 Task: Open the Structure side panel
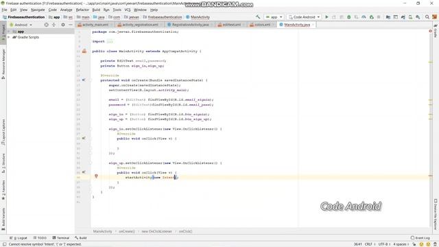tap(3, 163)
